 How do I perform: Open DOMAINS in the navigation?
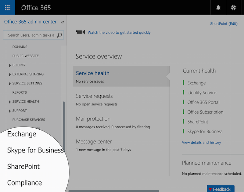click(x=20, y=47)
